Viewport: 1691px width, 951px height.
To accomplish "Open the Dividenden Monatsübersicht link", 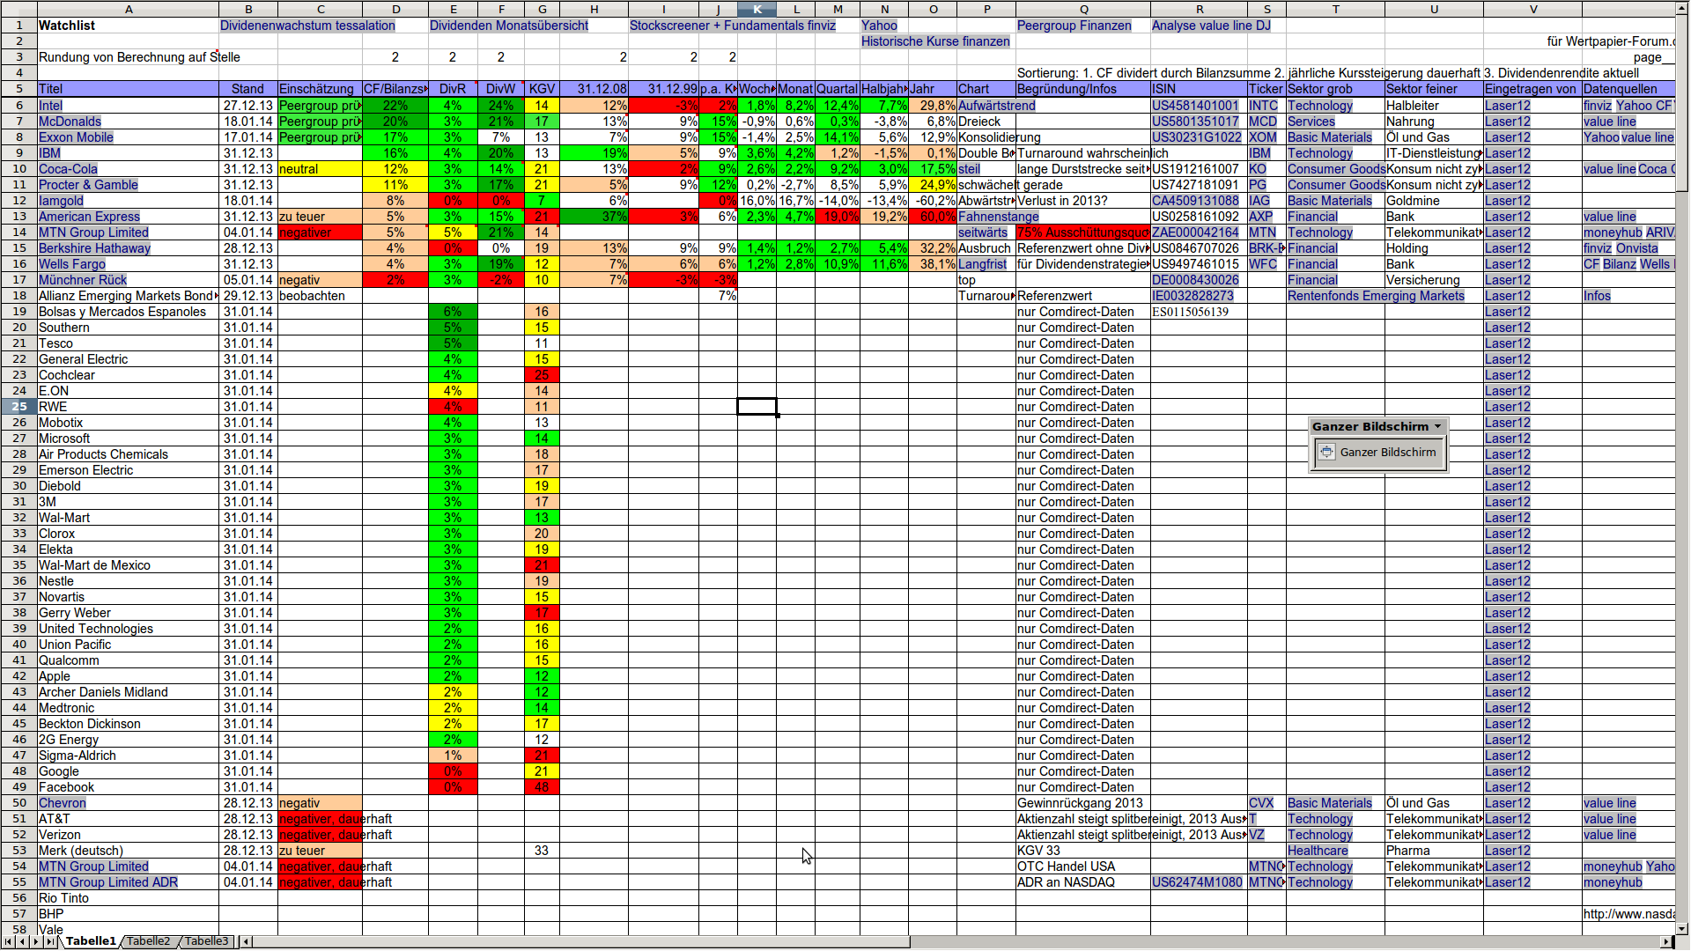I will (x=508, y=26).
